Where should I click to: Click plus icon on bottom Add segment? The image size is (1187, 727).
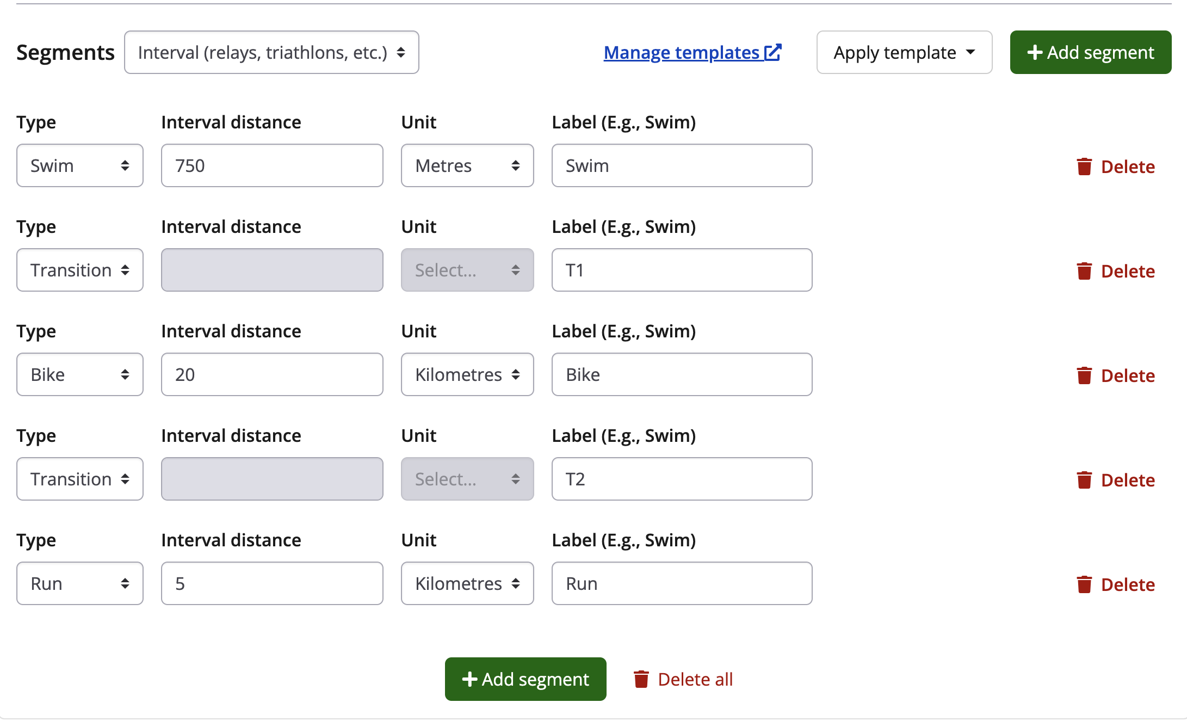click(469, 679)
